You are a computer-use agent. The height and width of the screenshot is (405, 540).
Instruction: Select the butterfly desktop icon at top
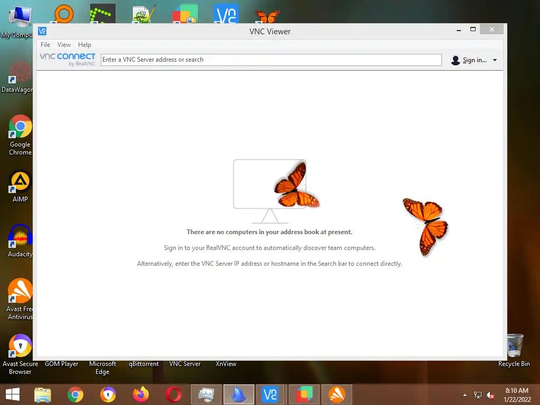267,16
